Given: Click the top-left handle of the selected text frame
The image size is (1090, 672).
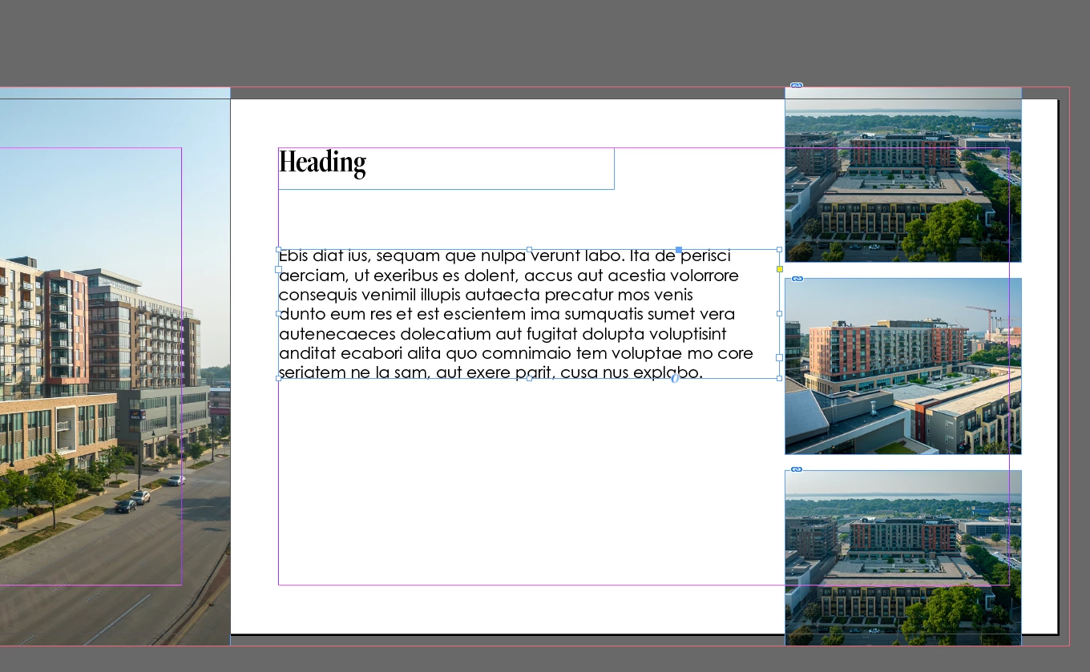Looking at the screenshot, I should pos(279,250).
